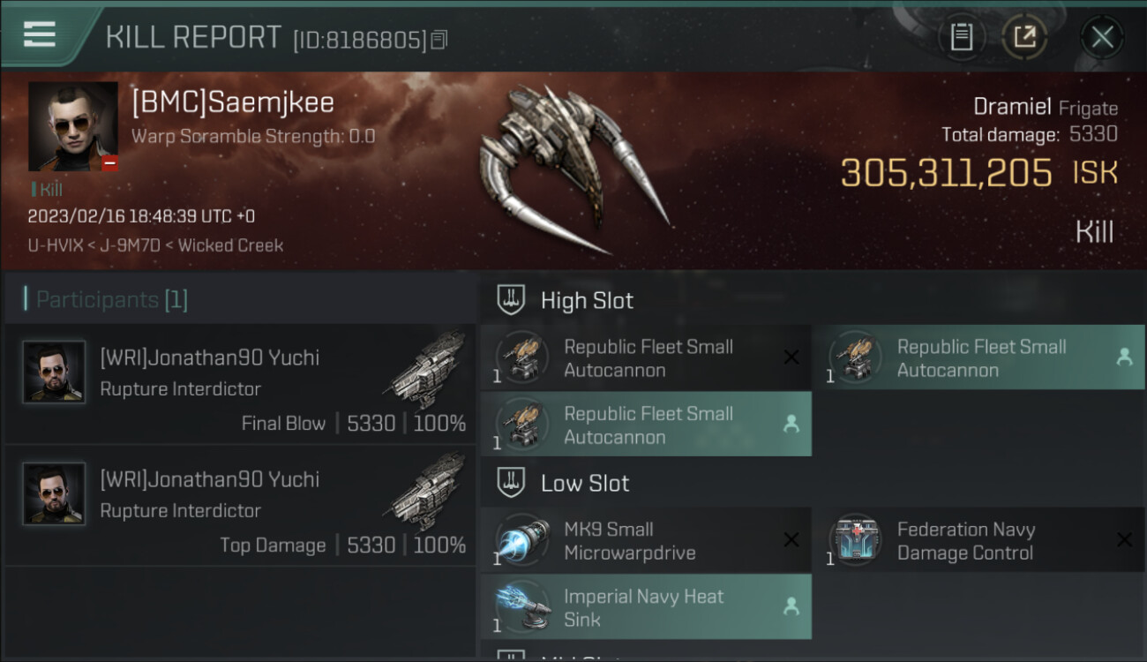Click the High Slot section icon

[511, 300]
